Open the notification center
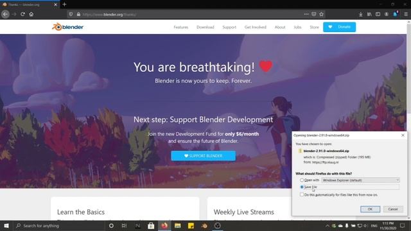 coord(403,225)
